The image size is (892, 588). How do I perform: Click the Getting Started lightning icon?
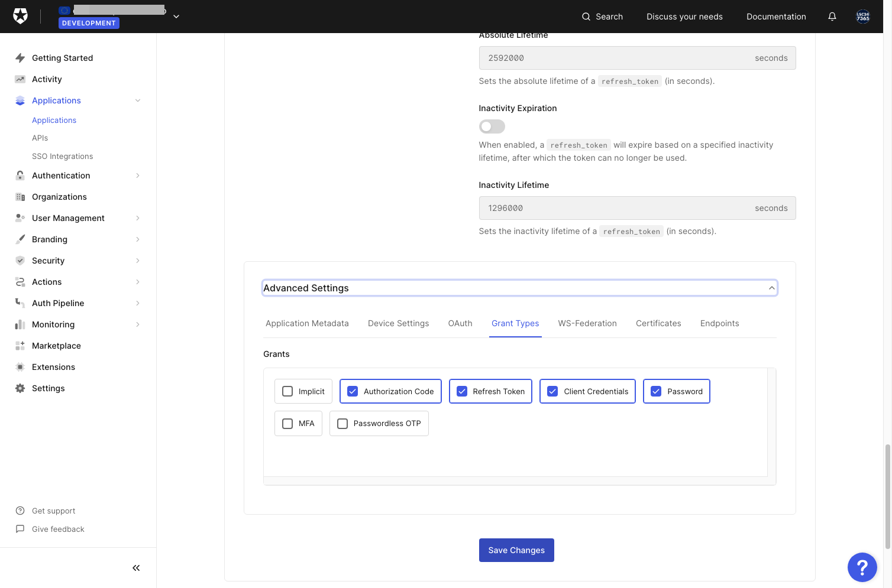(x=20, y=58)
